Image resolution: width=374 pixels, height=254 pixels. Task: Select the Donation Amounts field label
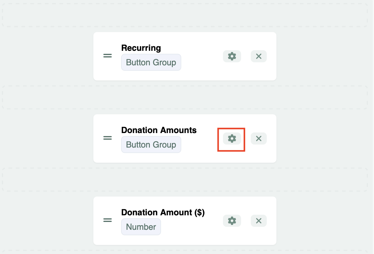pos(159,130)
